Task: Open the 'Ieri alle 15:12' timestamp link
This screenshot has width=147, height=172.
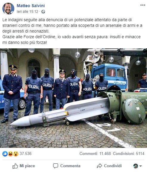Action: pos(27,12)
